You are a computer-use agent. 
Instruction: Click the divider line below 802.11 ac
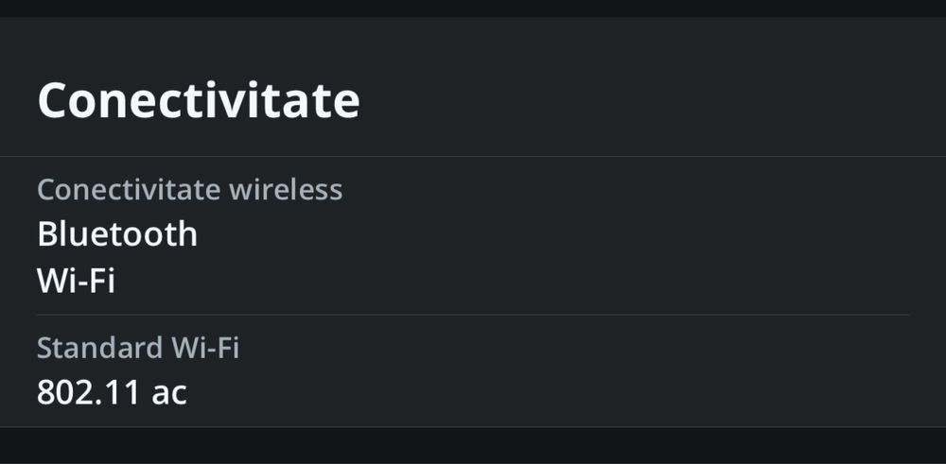point(473,427)
